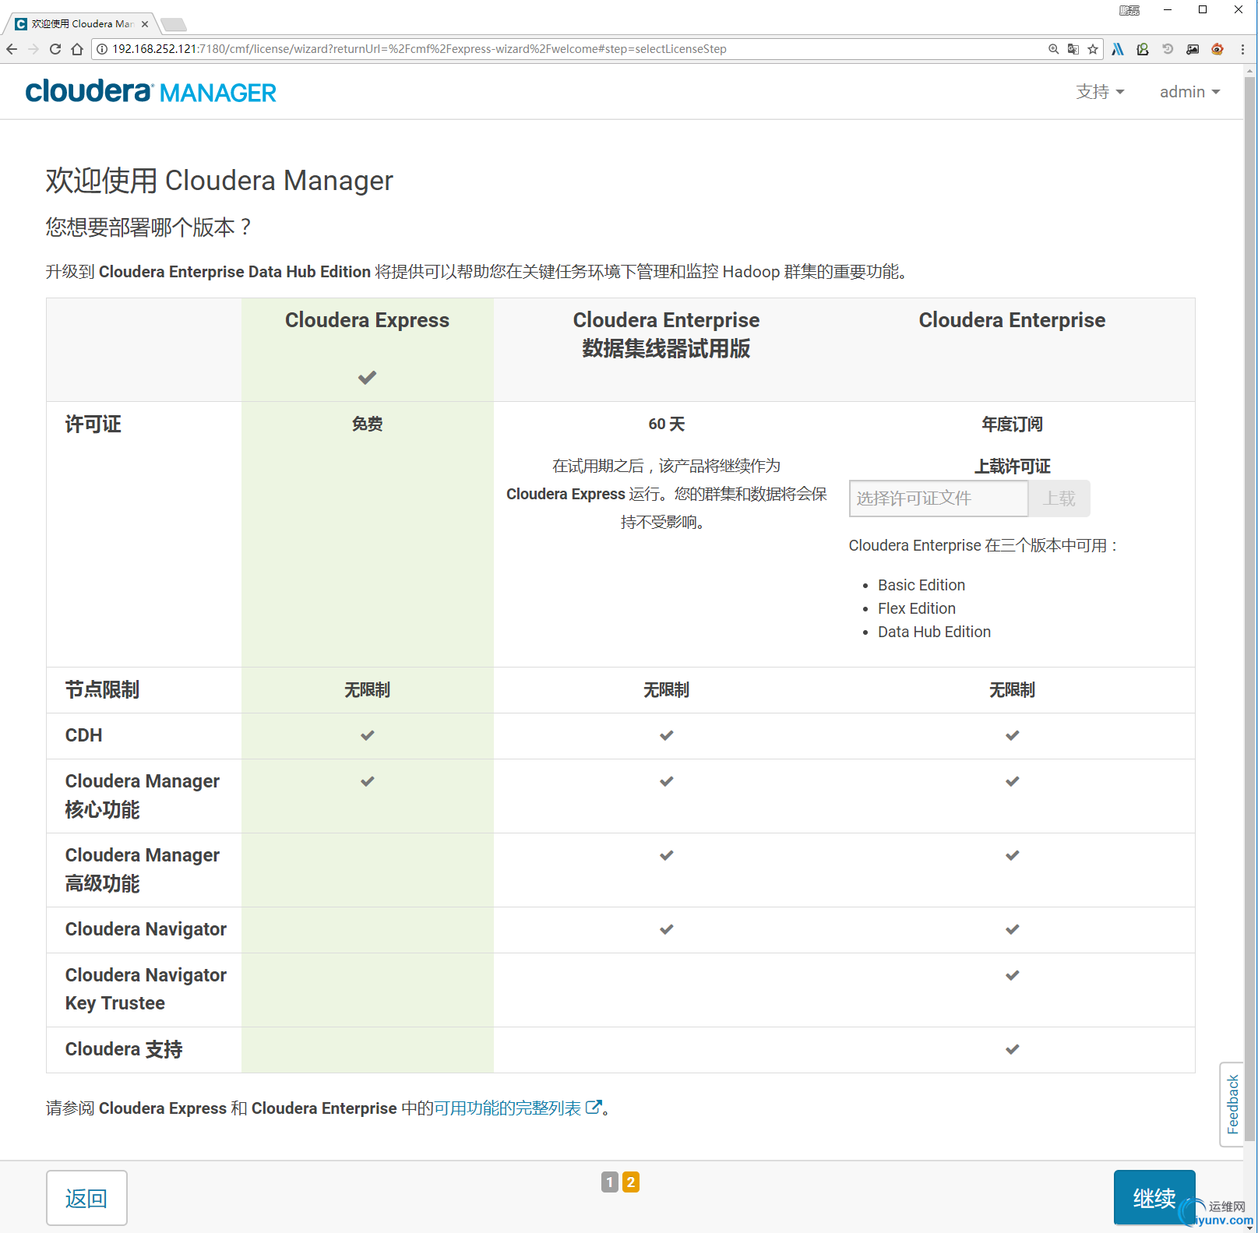The width and height of the screenshot is (1258, 1233).
Task: Click the 上载 upload button
Action: pos(1059,498)
